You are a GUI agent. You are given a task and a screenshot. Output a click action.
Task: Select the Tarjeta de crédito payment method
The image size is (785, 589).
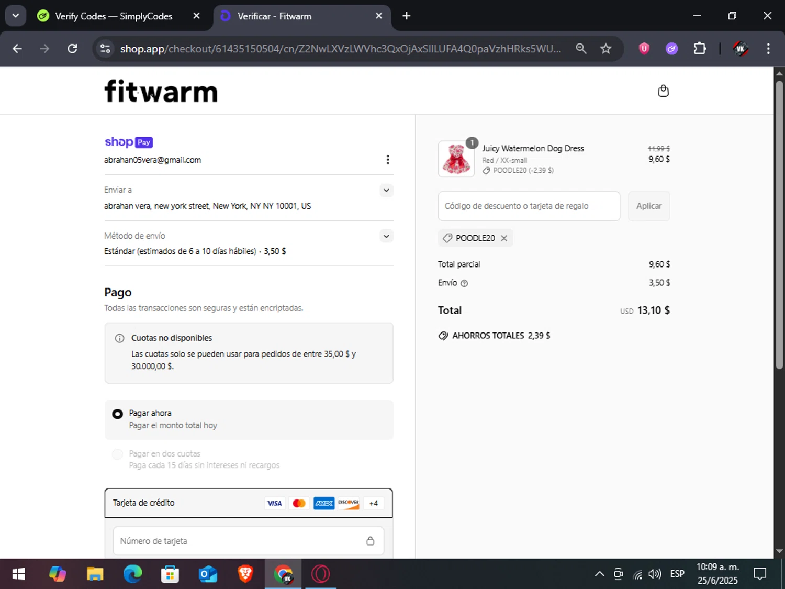pos(249,503)
